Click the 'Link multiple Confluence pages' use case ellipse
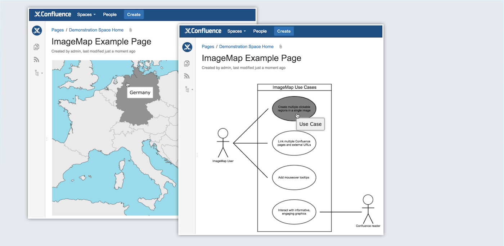 [294, 143]
